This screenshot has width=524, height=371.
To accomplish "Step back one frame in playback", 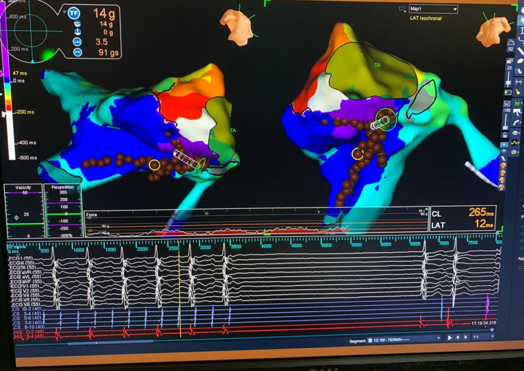I will point(458,338).
